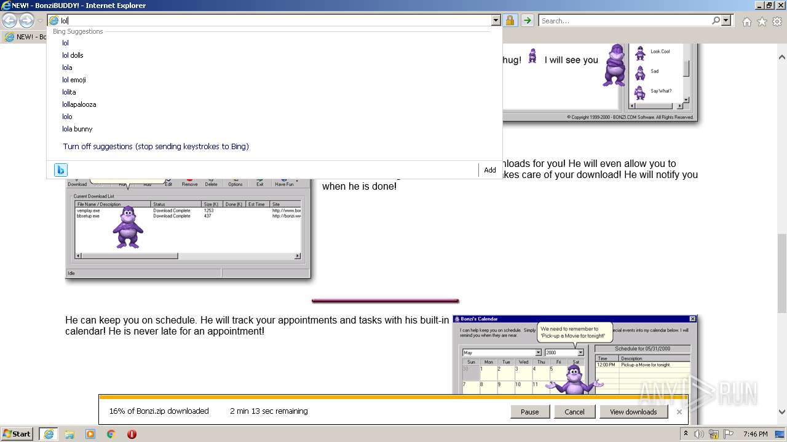
Task: Click the Bing search provider icon
Action: tap(60, 170)
